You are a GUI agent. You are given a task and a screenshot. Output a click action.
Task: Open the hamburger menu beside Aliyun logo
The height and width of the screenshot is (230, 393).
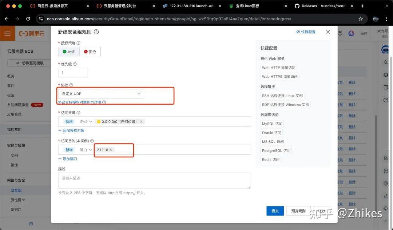8,33
